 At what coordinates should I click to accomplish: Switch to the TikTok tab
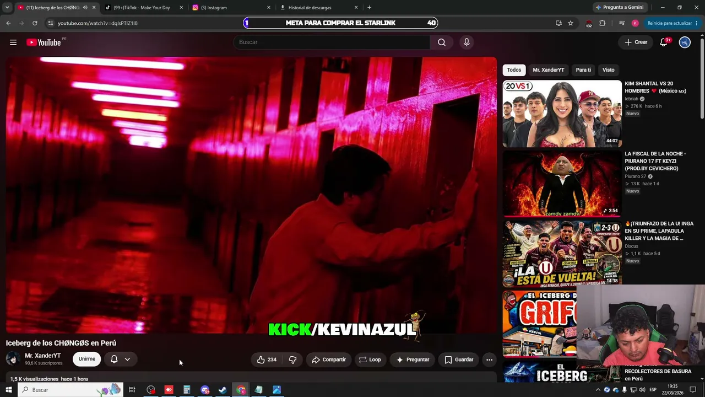(144, 8)
